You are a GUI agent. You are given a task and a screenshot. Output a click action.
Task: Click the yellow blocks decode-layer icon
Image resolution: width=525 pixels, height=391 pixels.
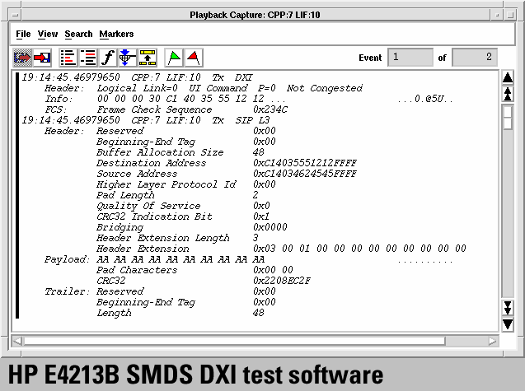coord(148,58)
